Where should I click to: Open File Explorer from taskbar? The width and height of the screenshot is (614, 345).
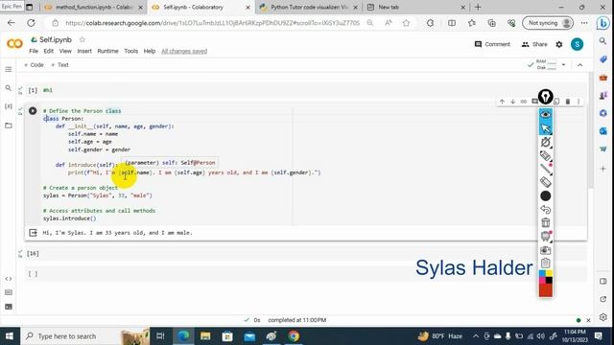[205, 336]
